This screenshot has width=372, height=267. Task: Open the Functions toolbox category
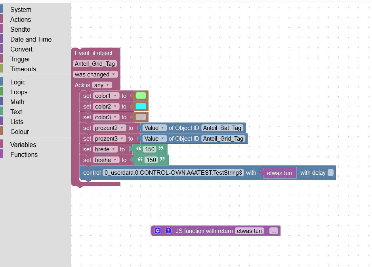[24, 155]
